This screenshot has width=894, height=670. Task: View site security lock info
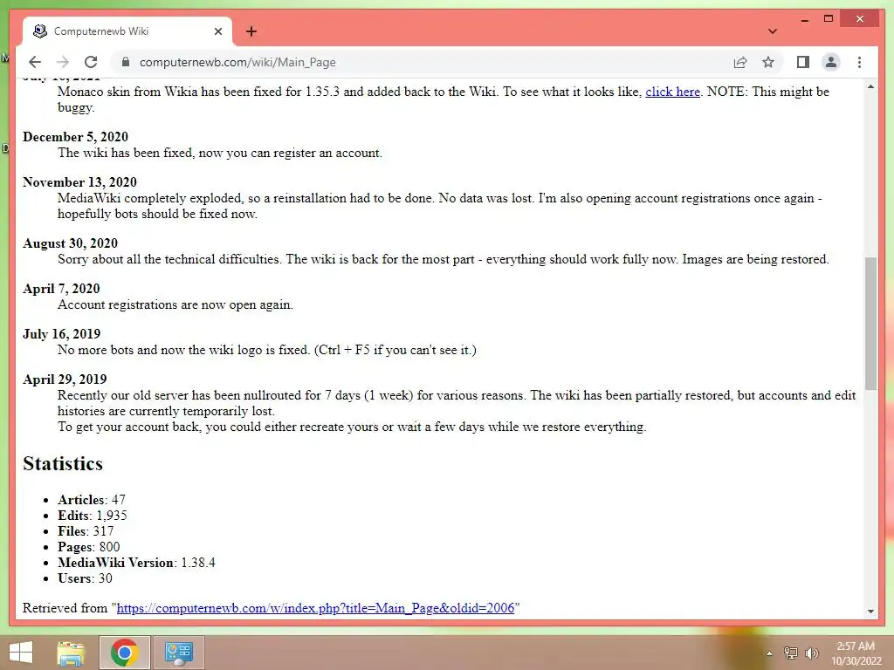126,62
